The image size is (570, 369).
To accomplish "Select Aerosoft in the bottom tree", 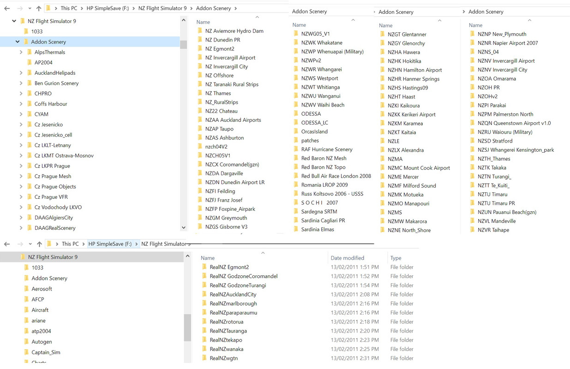I will coord(42,289).
